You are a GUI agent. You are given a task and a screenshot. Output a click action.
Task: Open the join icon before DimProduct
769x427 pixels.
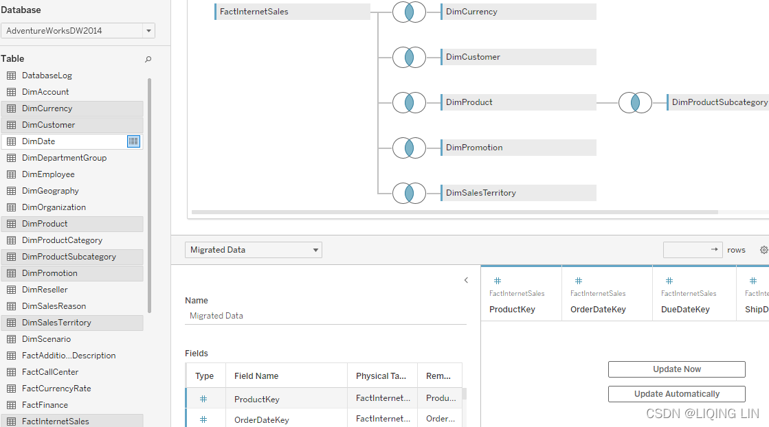409,102
